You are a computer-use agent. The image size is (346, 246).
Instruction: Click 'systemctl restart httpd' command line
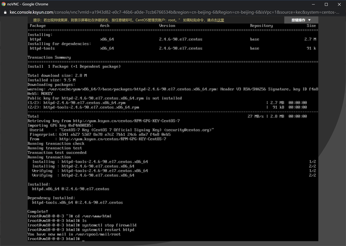click(x=81, y=230)
